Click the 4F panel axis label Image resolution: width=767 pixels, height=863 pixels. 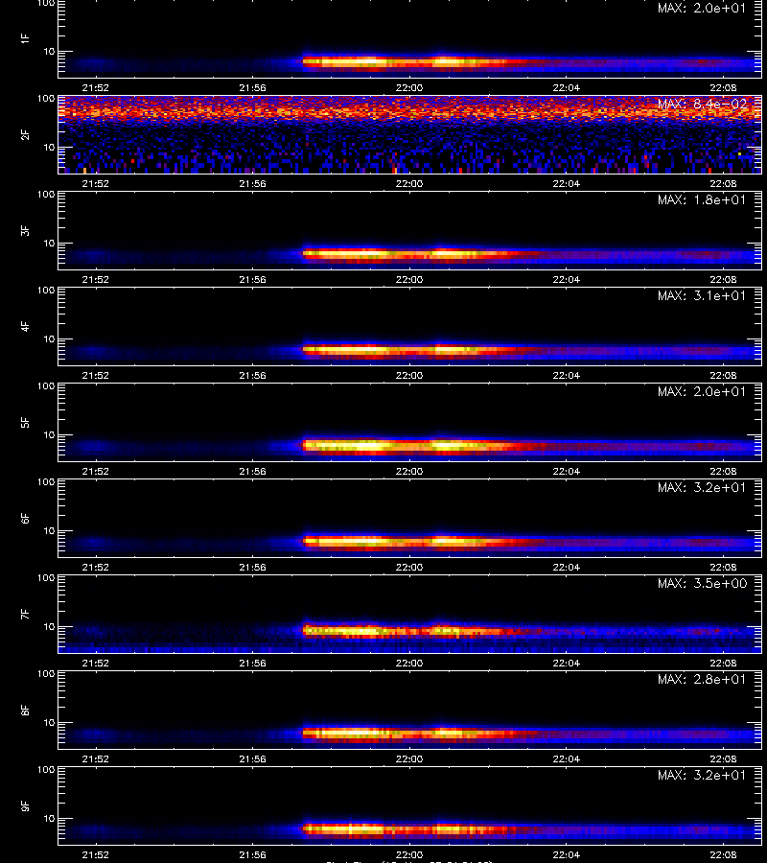(25, 326)
